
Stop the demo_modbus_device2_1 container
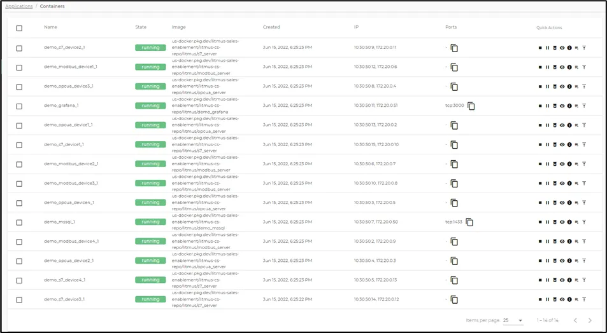pos(540,164)
